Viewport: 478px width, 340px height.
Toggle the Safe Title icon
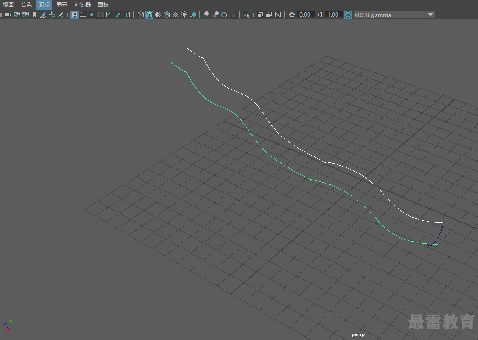click(127, 15)
